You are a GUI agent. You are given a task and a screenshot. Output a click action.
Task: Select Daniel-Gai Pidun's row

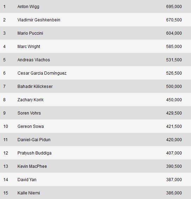pyautogui.click(x=95, y=139)
